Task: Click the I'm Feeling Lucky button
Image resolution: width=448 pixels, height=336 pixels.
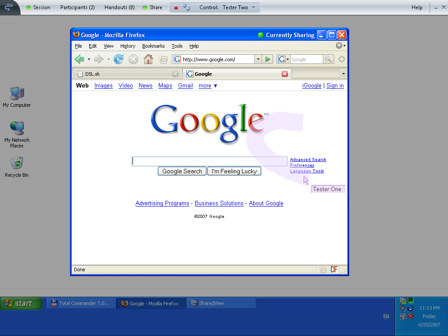Action: click(234, 171)
